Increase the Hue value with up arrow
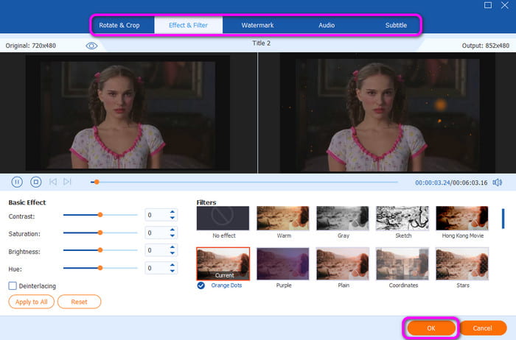Screen dimensions: 516x340 pyautogui.click(x=172, y=265)
